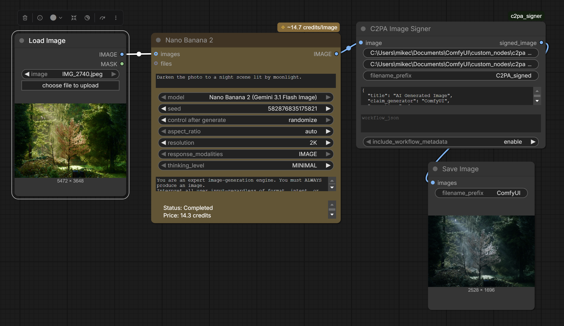Viewport: 564px width, 326px height.
Task: Collapse the Nano Banana 2 node dot
Action: (x=158, y=40)
